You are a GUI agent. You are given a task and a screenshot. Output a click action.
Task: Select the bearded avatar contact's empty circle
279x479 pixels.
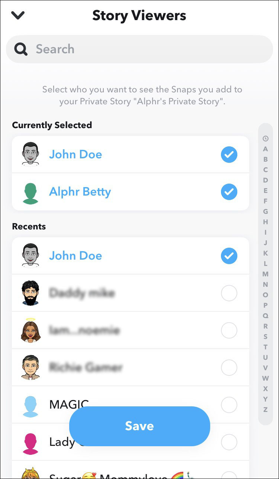229,294
